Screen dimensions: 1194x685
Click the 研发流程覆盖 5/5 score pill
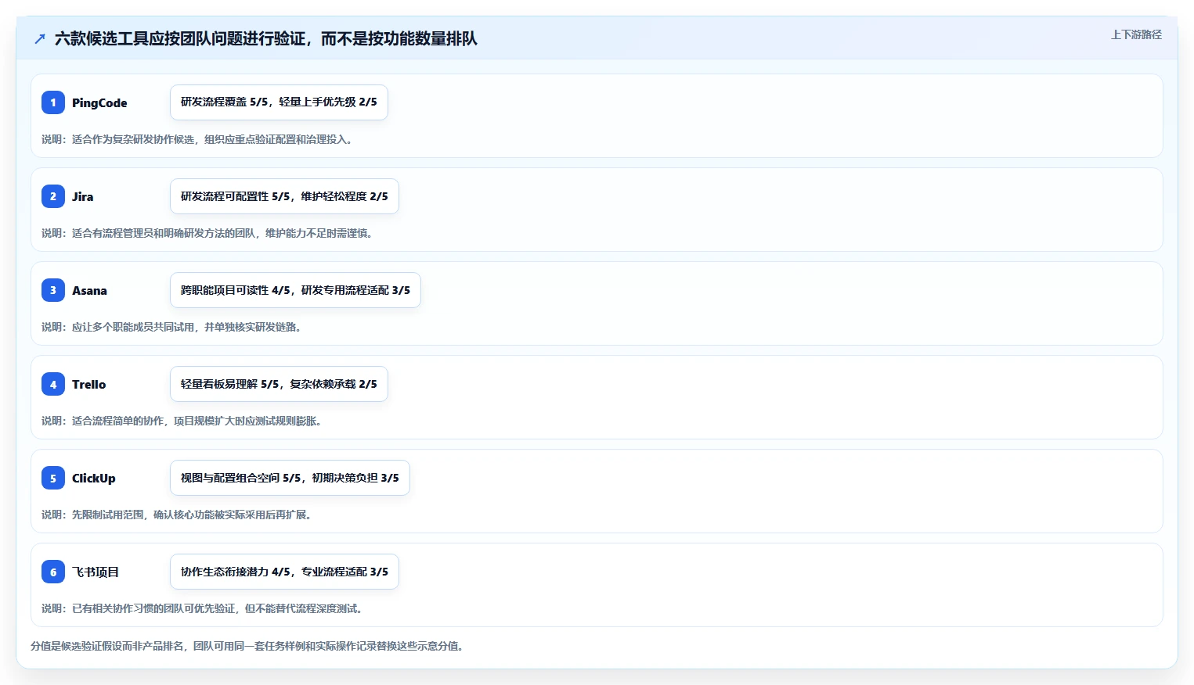pos(279,102)
